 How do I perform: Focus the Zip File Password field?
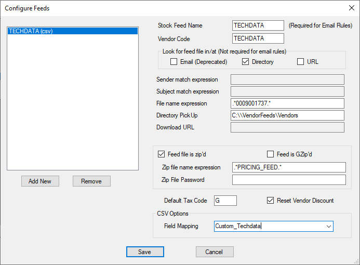[x=289, y=180]
